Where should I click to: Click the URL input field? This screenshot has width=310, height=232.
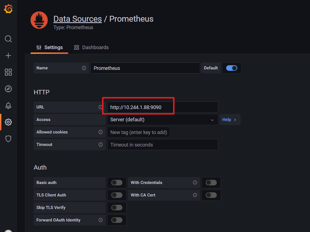(163, 107)
